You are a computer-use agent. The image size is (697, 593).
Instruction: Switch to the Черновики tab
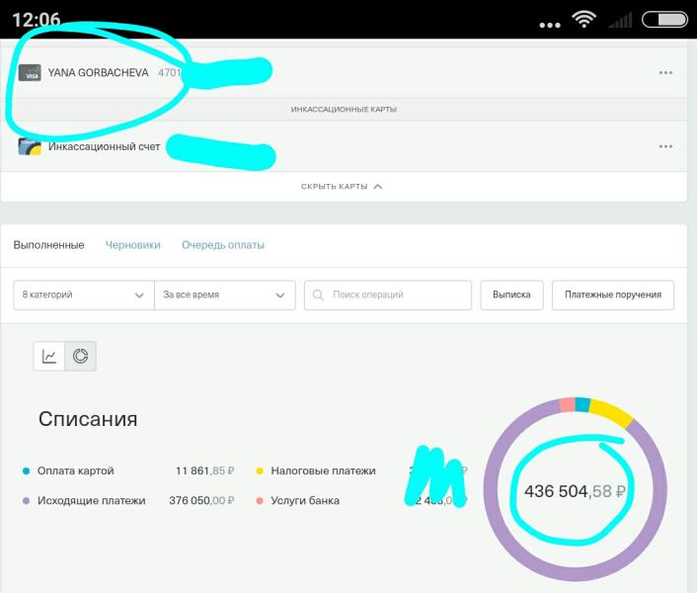(x=133, y=245)
